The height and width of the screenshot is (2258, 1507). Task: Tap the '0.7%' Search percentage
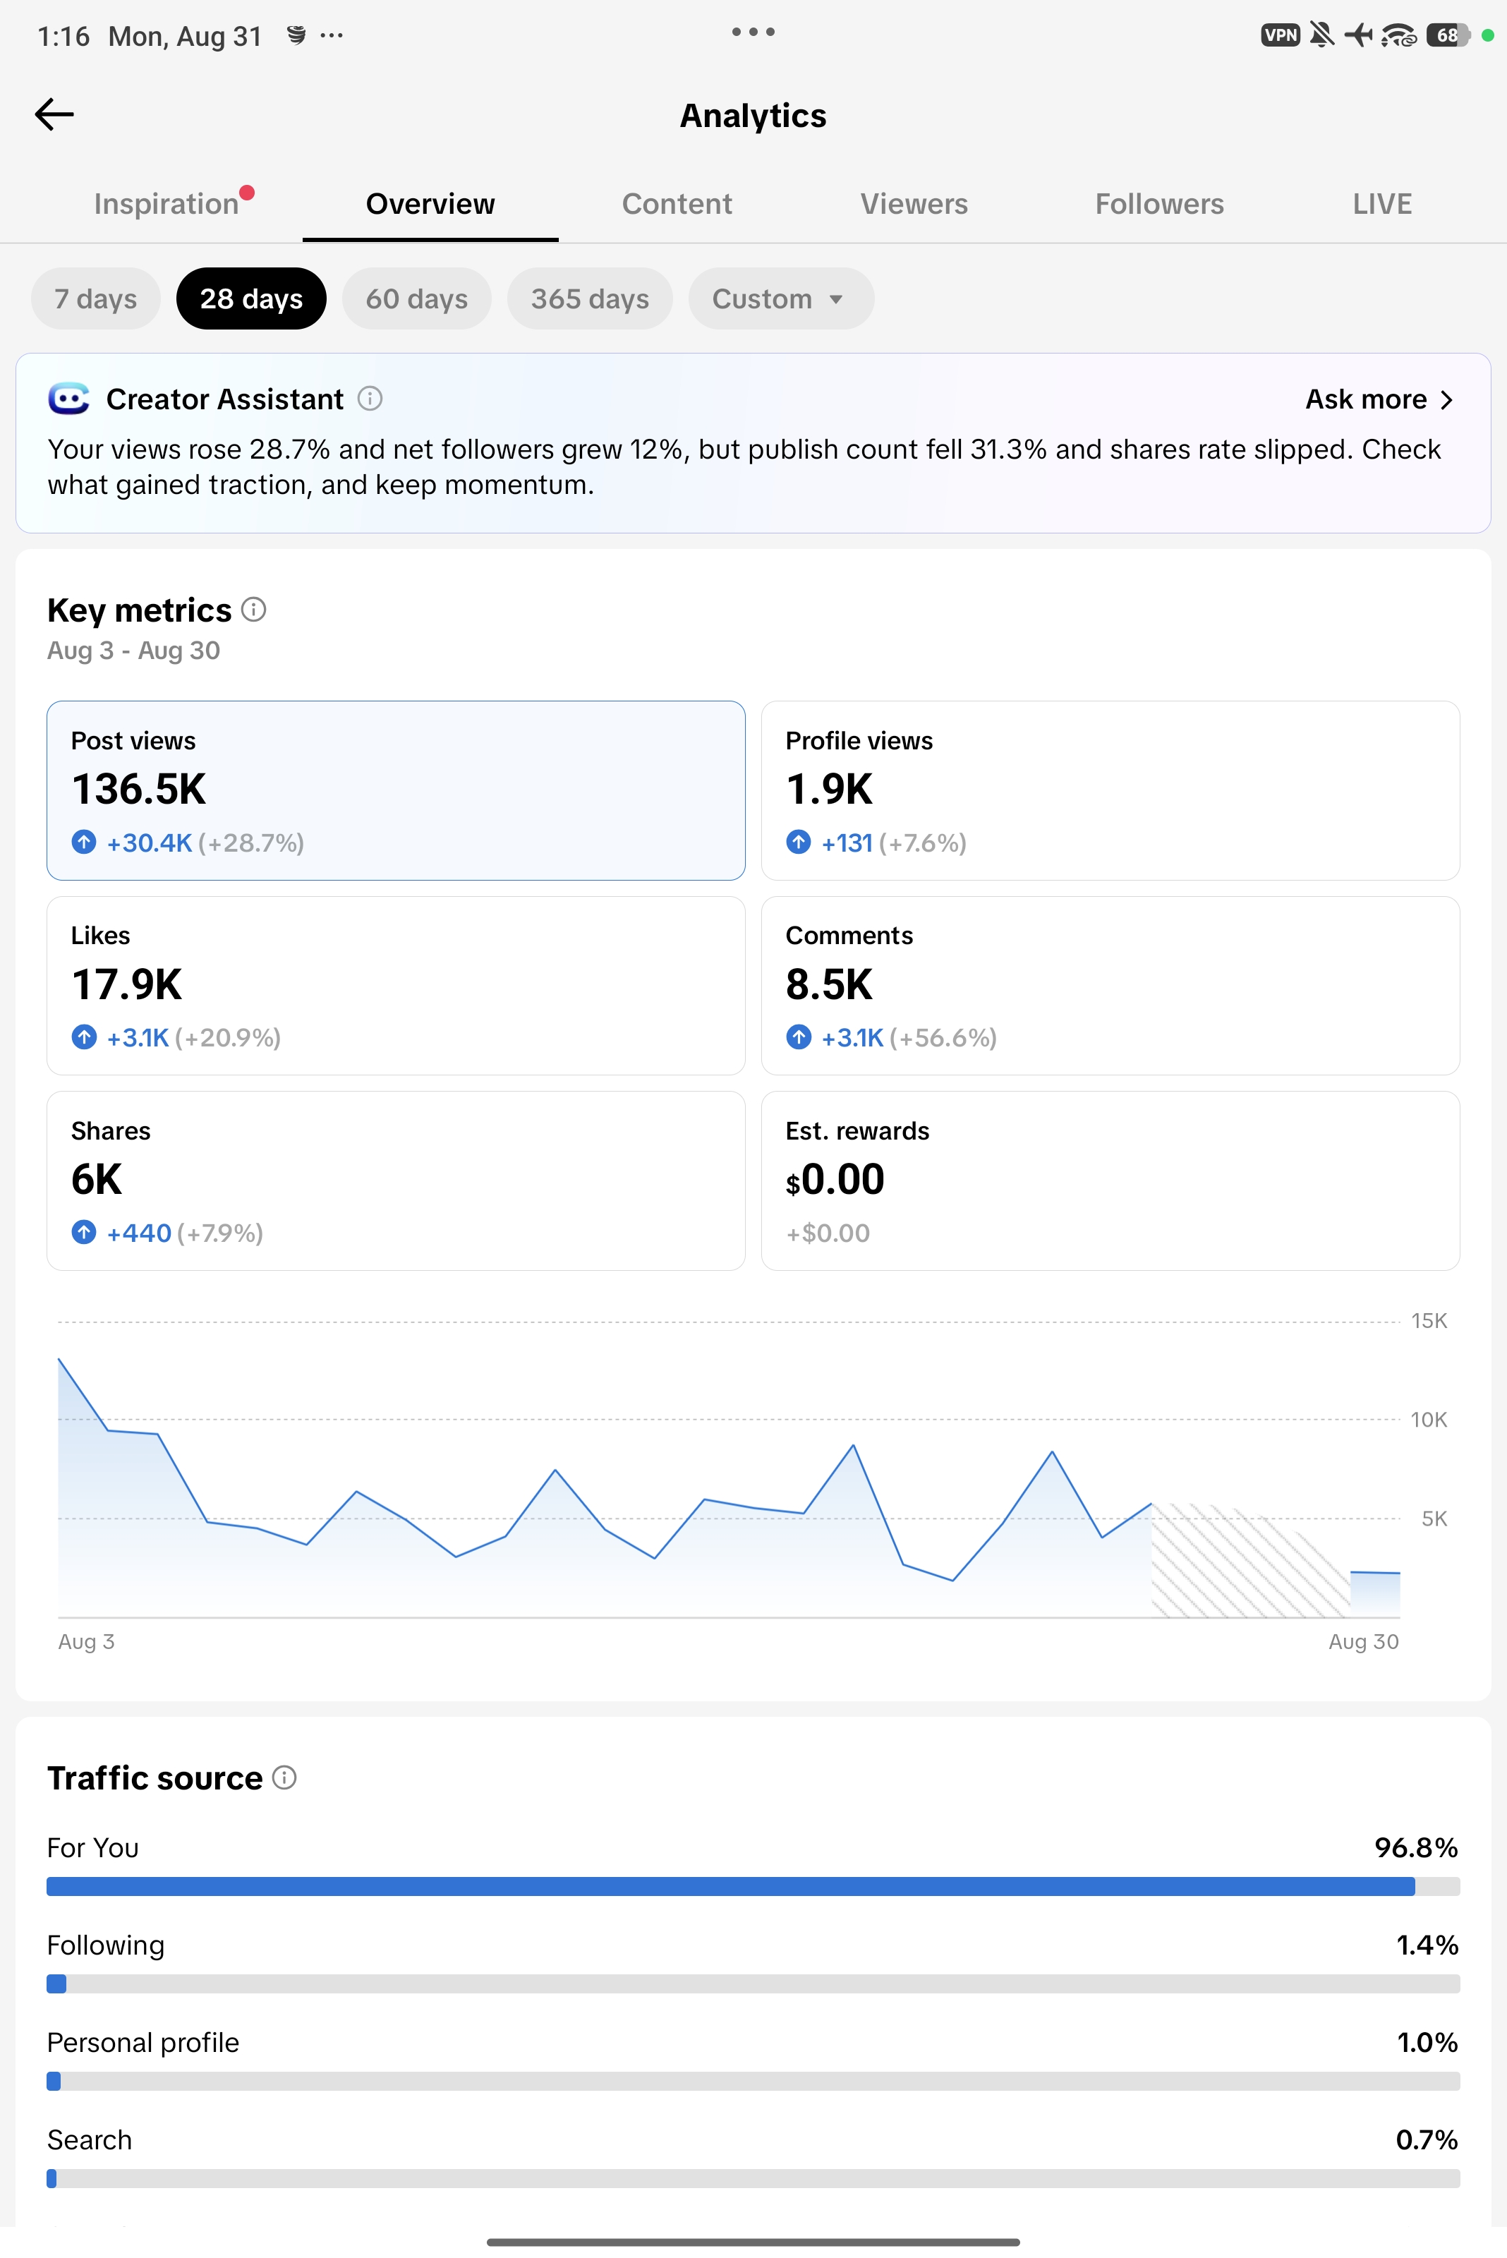point(1427,2139)
